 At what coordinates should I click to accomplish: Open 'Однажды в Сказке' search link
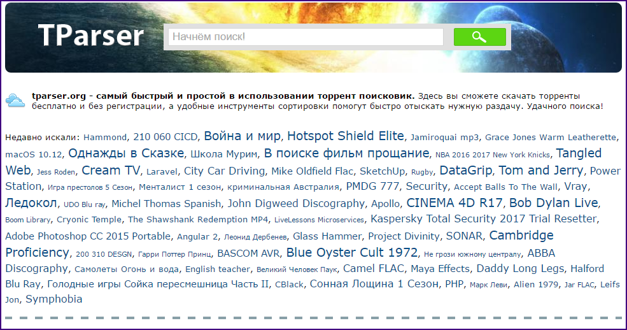(x=126, y=153)
